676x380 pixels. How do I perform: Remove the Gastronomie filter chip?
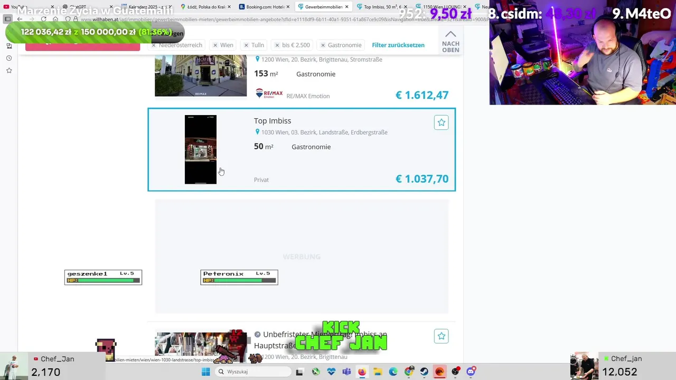(x=323, y=45)
